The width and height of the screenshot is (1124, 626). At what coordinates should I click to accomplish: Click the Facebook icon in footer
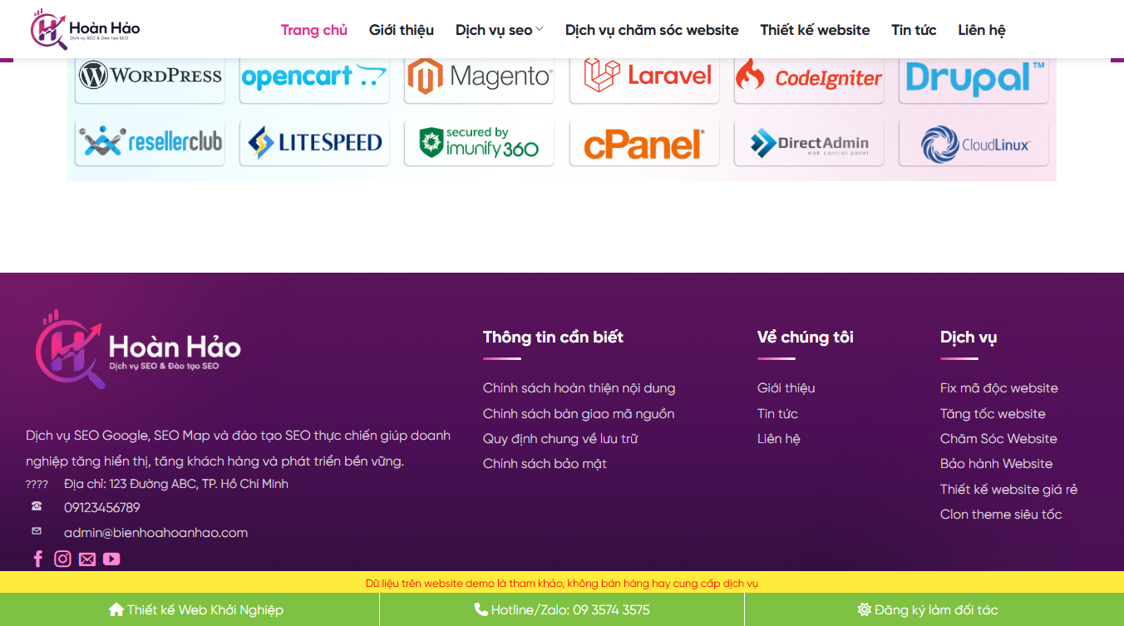[37, 559]
